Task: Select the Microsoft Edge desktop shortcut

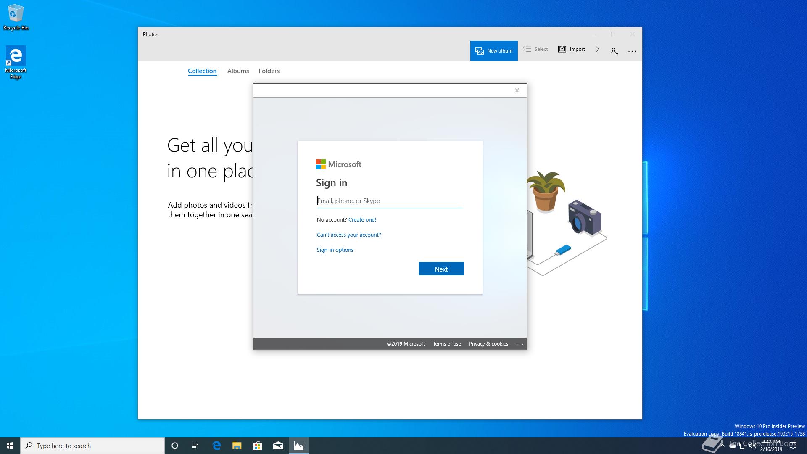Action: 16,62
